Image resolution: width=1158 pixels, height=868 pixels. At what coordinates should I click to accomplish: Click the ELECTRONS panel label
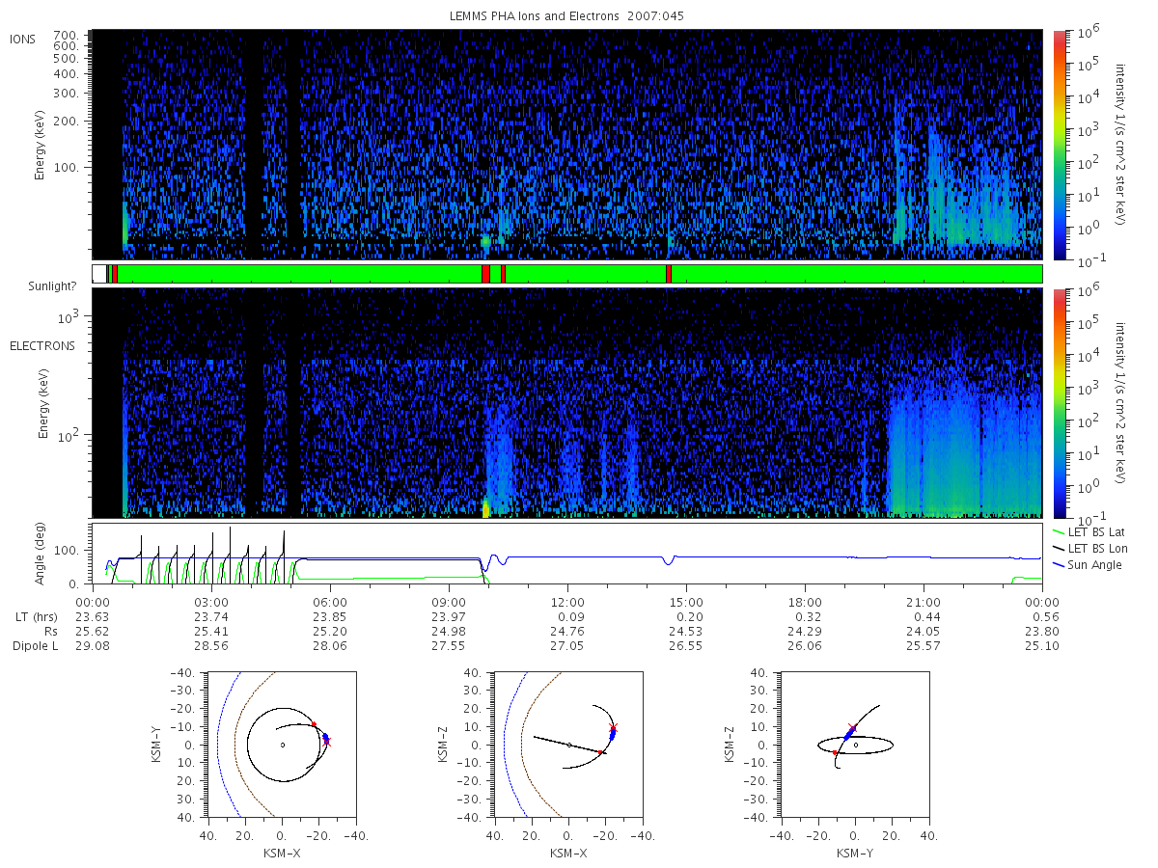(41, 345)
